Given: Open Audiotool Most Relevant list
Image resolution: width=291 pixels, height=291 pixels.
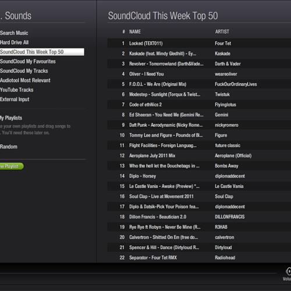Looking at the screenshot, I should (x=25, y=80).
